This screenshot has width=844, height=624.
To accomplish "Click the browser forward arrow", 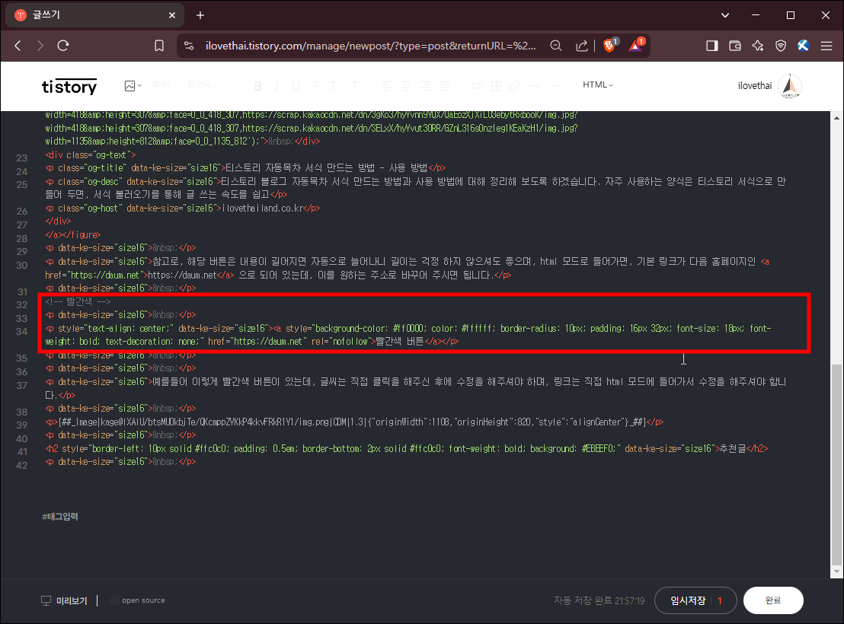I will pos(40,46).
